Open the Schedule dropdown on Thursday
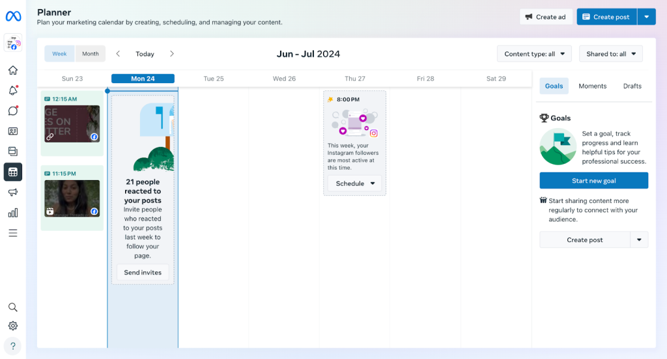 click(x=355, y=183)
